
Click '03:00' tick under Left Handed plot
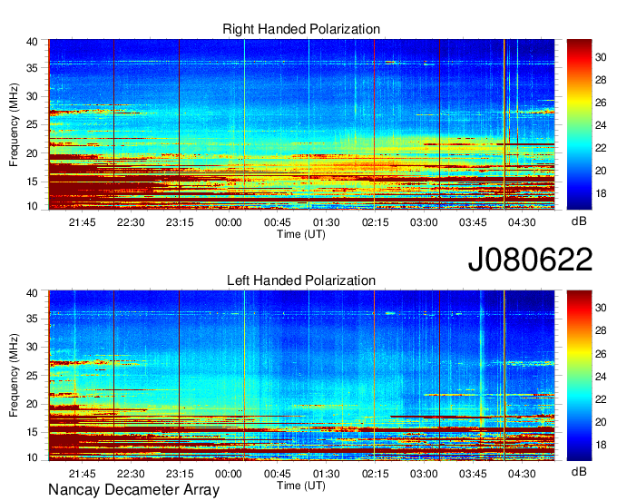point(424,474)
